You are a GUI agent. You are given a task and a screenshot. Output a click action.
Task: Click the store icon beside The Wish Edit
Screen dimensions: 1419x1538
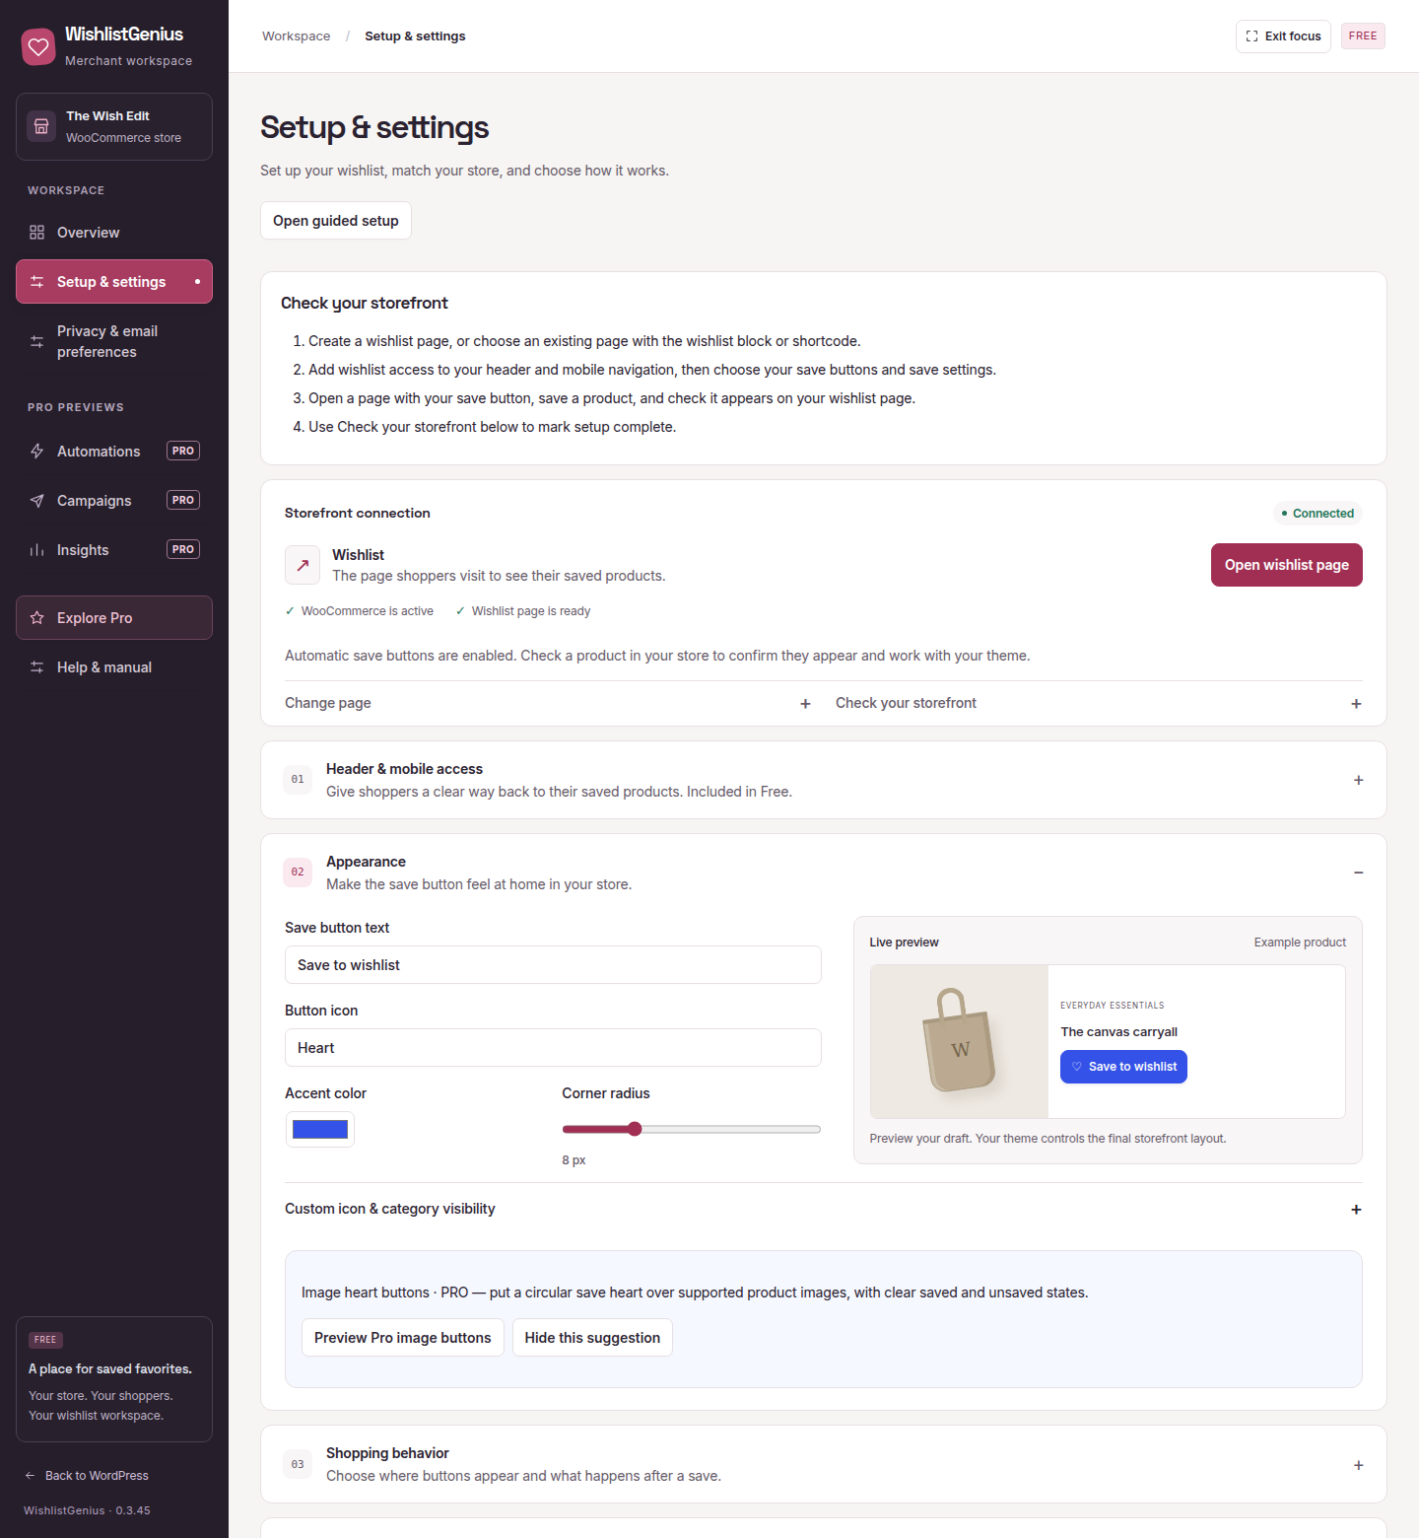[41, 126]
